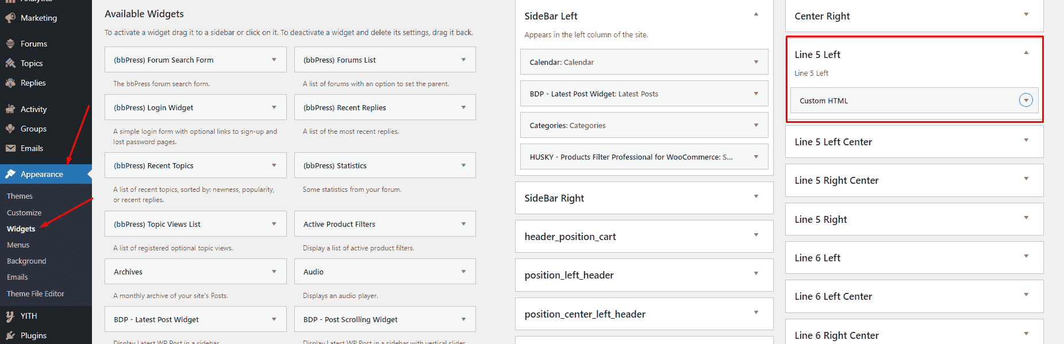This screenshot has width=1064, height=344.
Task: Click the Forums sidebar icon
Action: pos(10,44)
